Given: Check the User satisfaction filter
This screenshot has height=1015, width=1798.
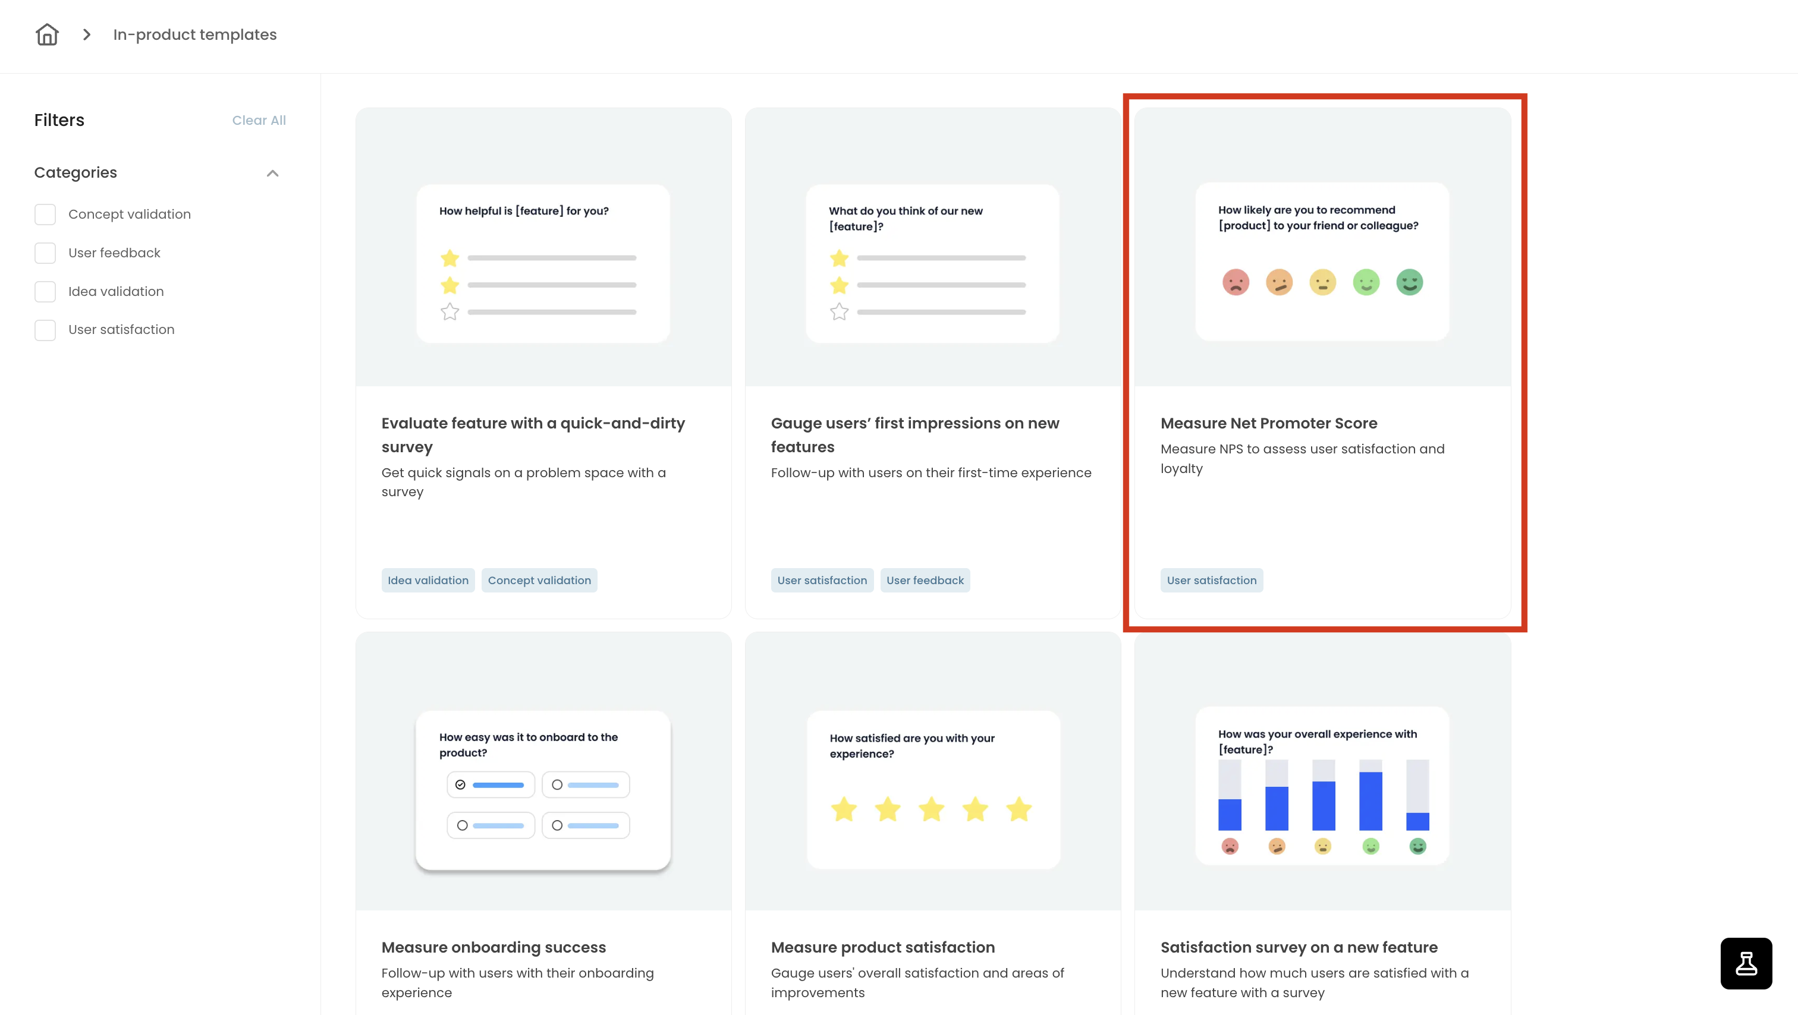Looking at the screenshot, I should (45, 330).
